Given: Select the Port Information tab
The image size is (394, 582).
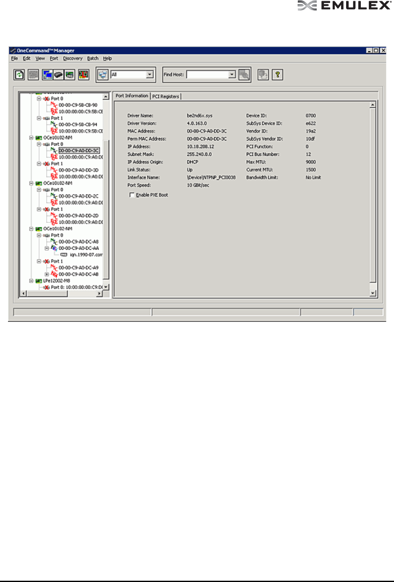Looking at the screenshot, I should pos(132,96).
